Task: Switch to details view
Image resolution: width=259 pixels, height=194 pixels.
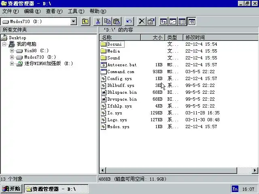Action: click(191, 21)
